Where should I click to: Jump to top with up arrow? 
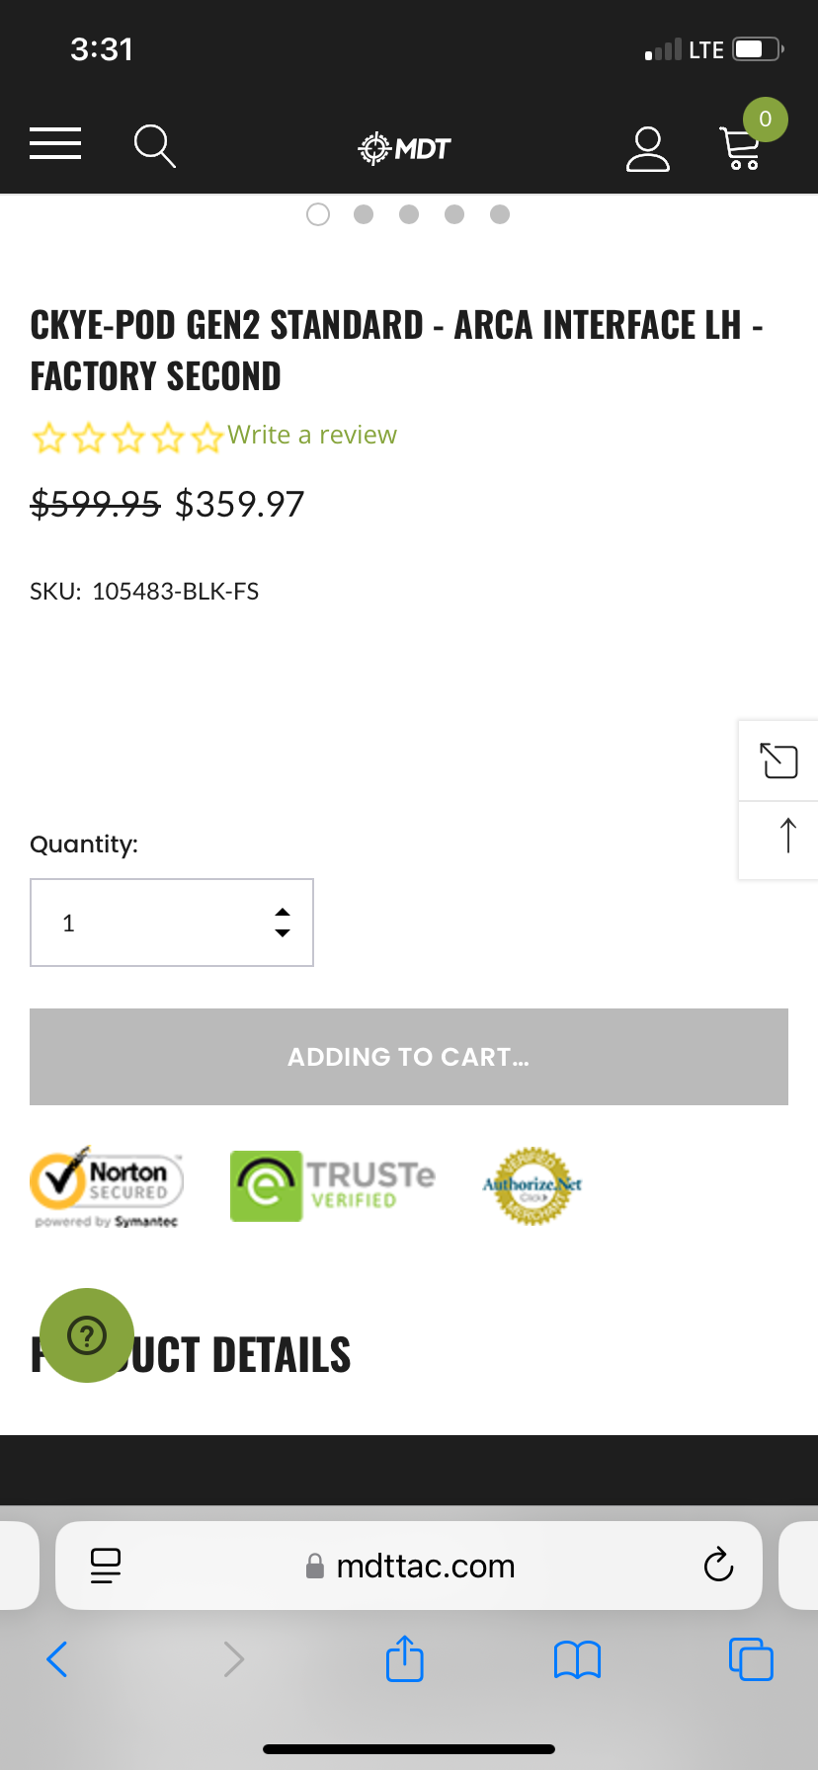click(x=787, y=836)
